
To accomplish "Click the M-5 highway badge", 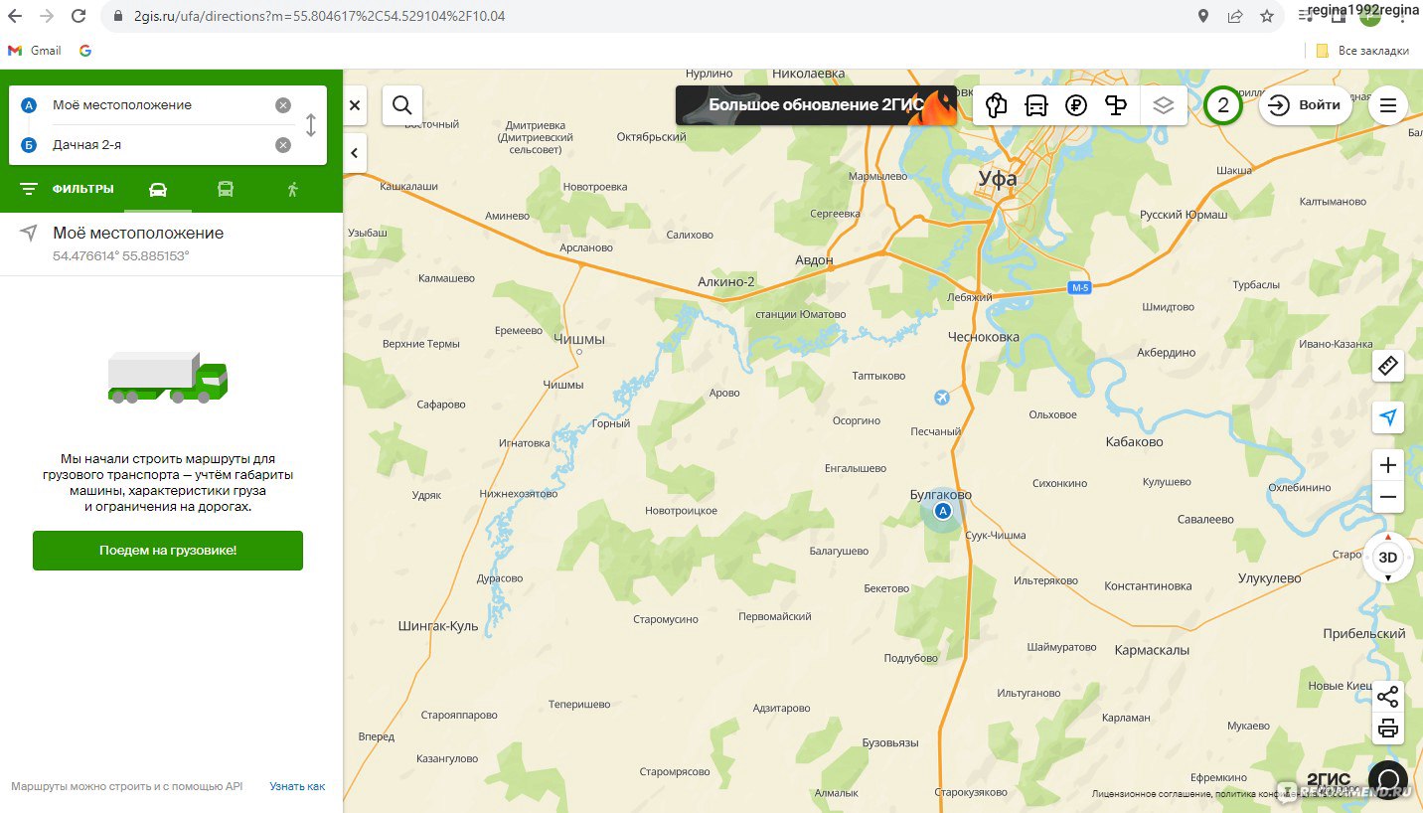I will pyautogui.click(x=1080, y=287).
